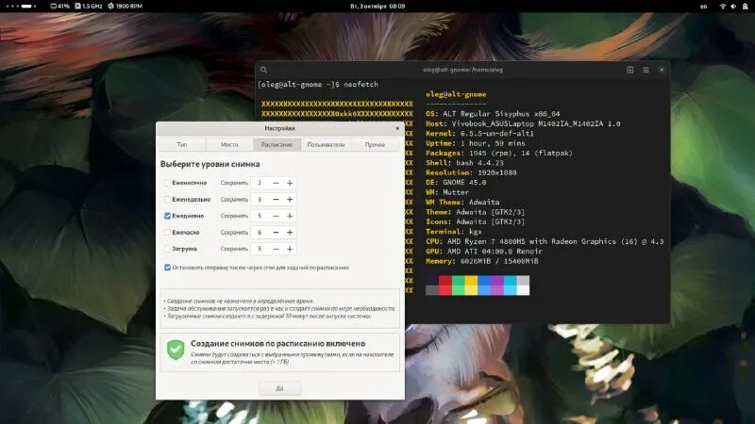This screenshot has width=755, height=424.
Task: Decrease the Ежедневно keep count
Action: point(276,216)
